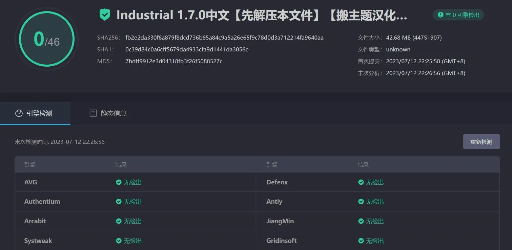This screenshot has height=250, width=512.
Task: Switch to the 静态信息 tab
Action: click(108, 113)
